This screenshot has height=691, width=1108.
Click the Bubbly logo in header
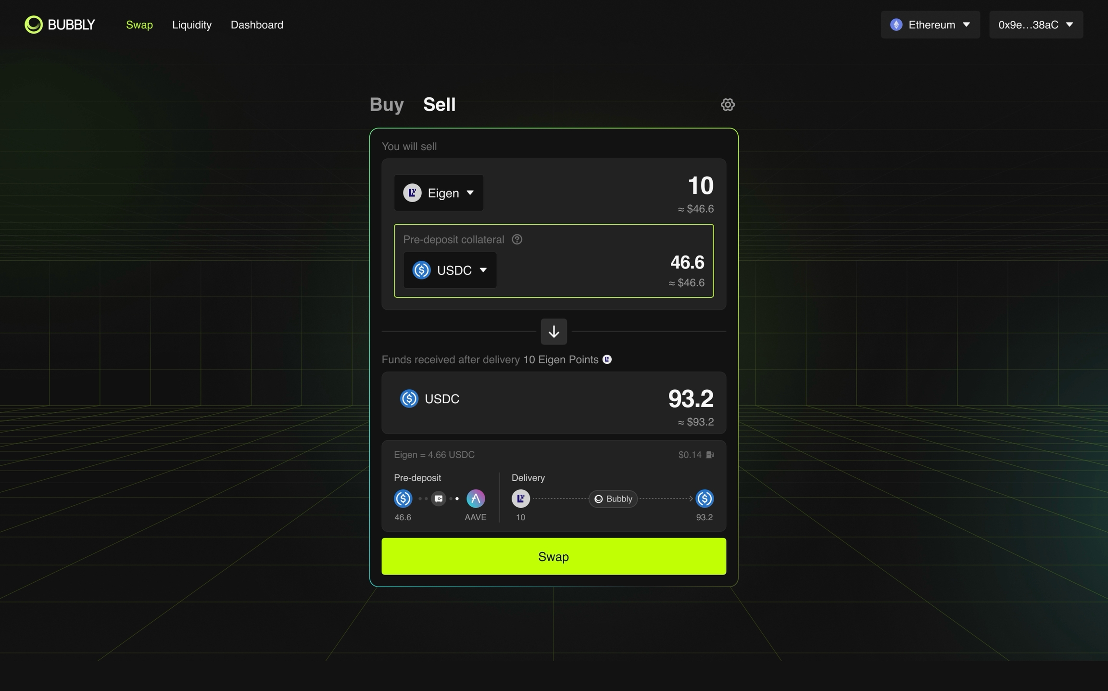(x=60, y=25)
